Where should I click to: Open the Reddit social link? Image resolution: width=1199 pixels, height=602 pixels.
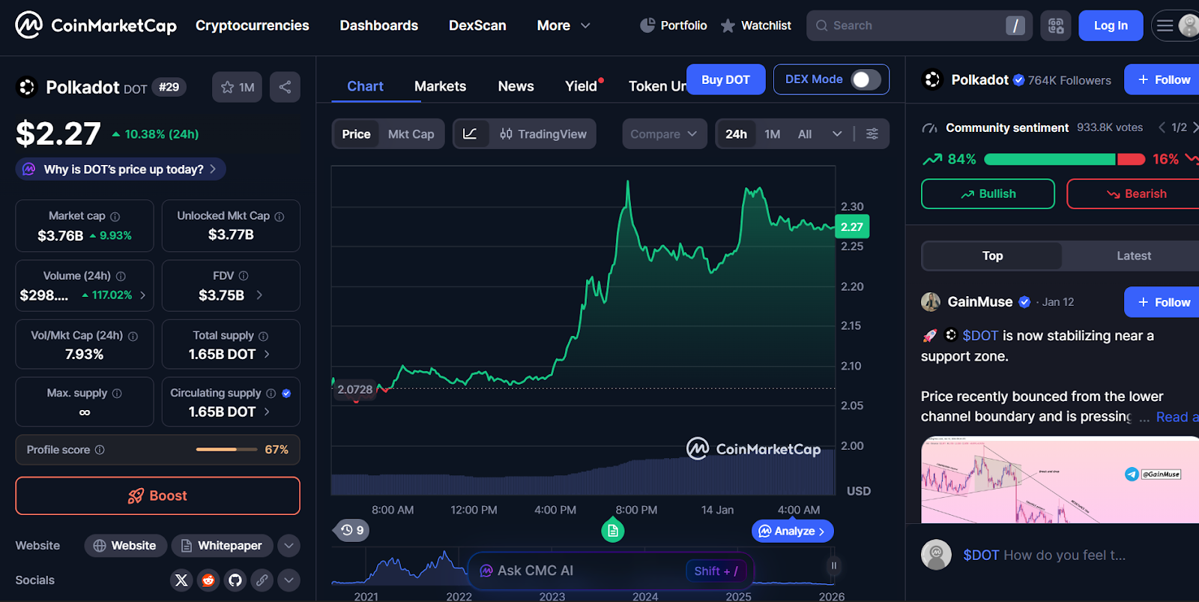coord(208,580)
